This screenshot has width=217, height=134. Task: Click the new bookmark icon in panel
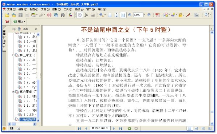pos(20,29)
